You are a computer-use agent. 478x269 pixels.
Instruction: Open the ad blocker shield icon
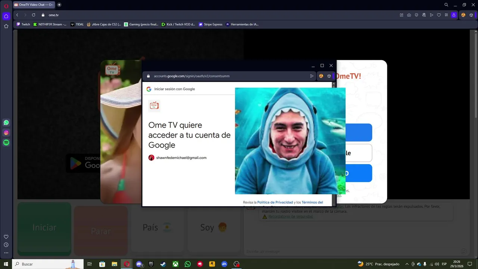click(x=416, y=15)
